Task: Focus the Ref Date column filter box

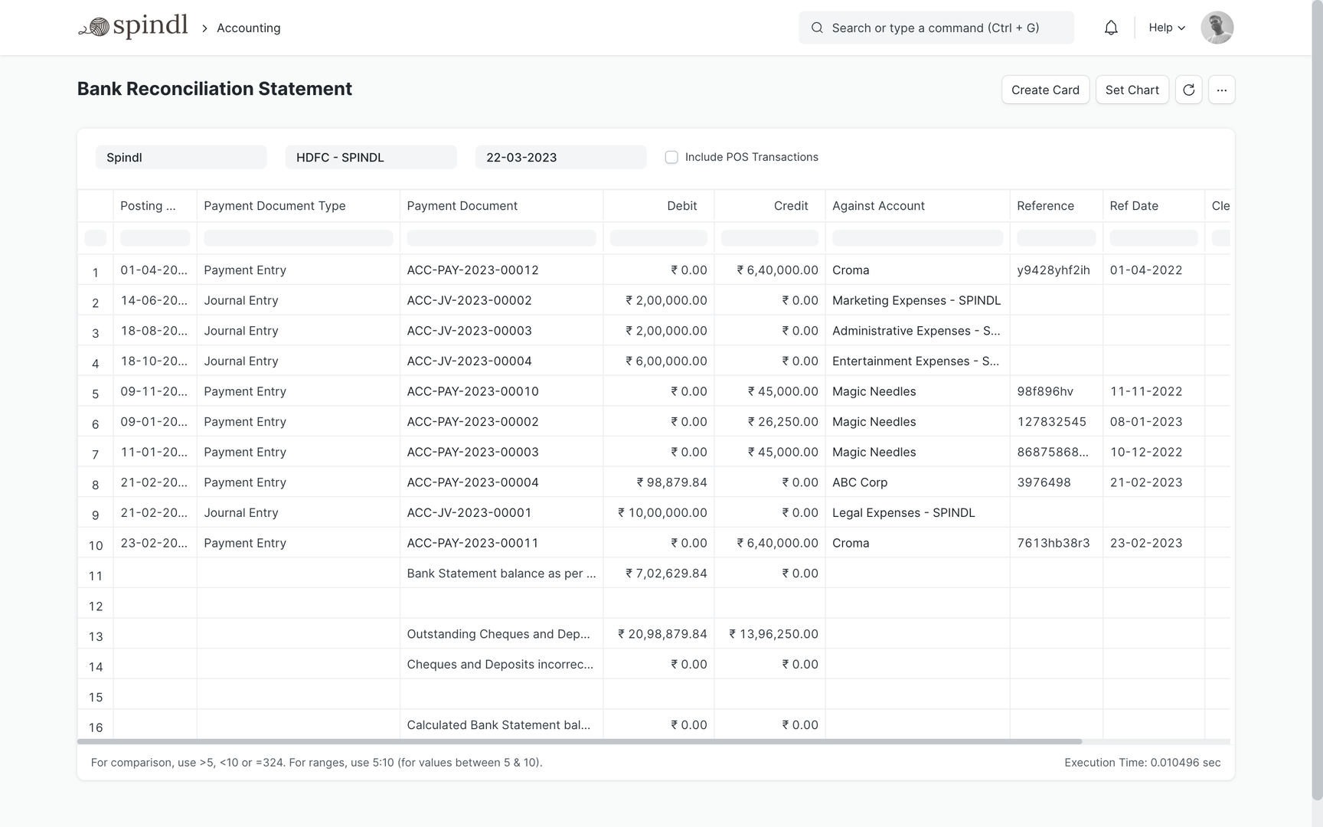Action: (1154, 238)
